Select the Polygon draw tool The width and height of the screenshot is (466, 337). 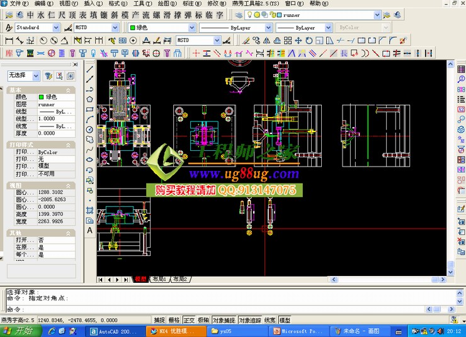(x=90, y=99)
